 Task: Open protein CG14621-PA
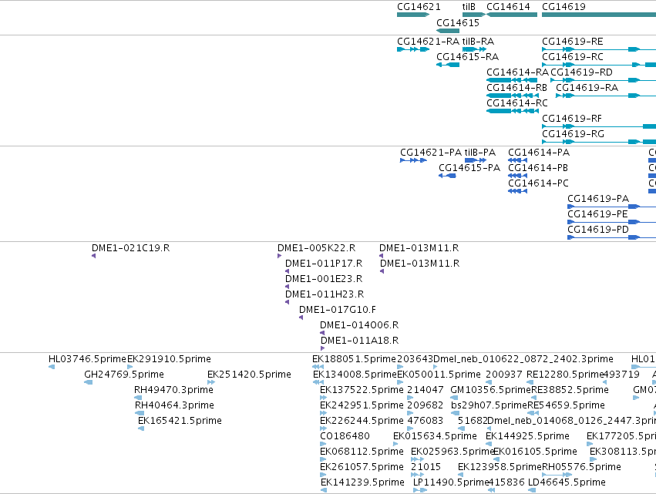[x=413, y=160]
